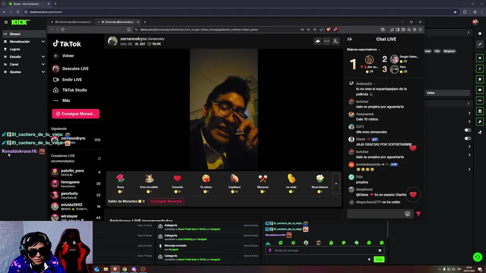Screen dimensions: 486x273
Task: Select Stream in the Kick sidebar
Action: click(24, 34)
